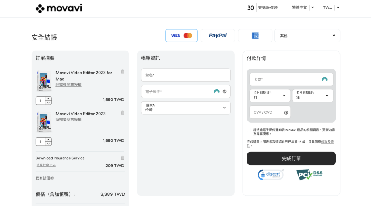Click the quantity box for Video Editor 2023
The width and height of the screenshot is (371, 206).
pyautogui.click(x=41, y=141)
